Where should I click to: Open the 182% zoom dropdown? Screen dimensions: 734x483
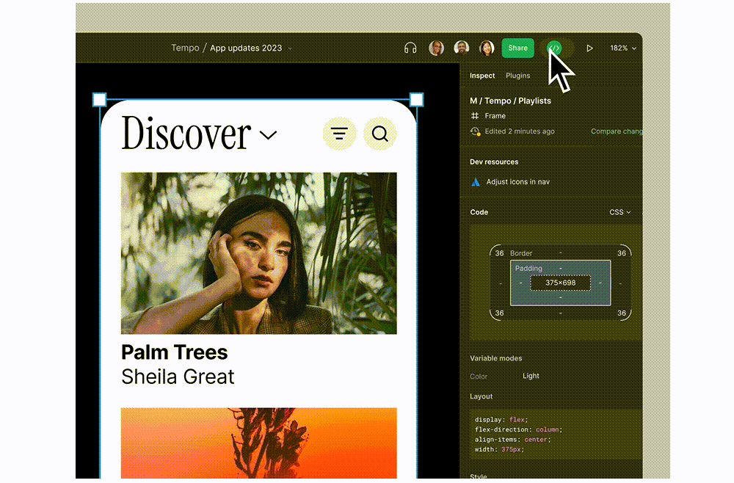pos(623,48)
